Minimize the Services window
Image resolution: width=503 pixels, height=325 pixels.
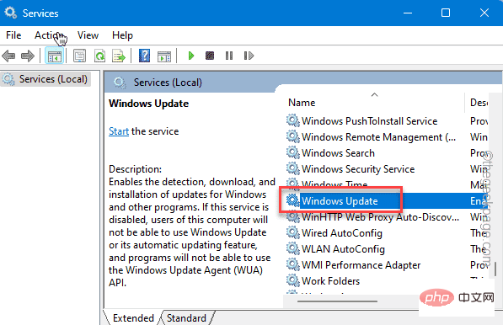(408, 13)
